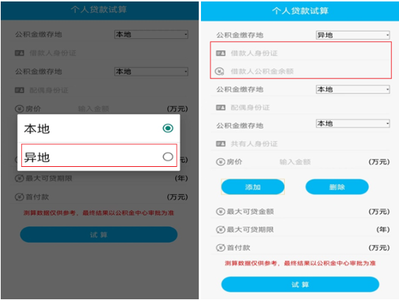Click the ID card icon beside 借款人身份证
This screenshot has width=399, height=300.
[221, 53]
